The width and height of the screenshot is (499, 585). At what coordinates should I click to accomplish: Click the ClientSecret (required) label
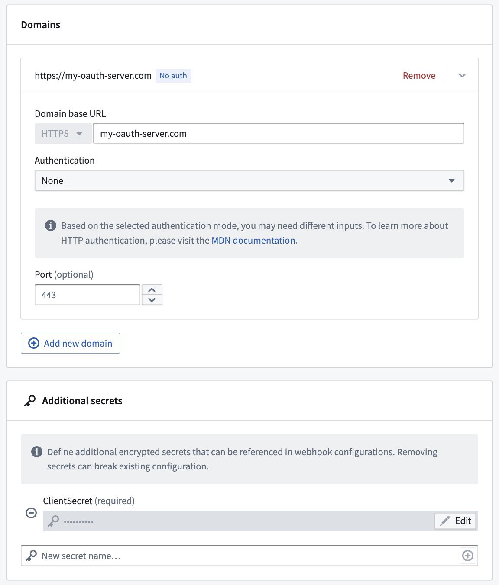pyautogui.click(x=89, y=501)
